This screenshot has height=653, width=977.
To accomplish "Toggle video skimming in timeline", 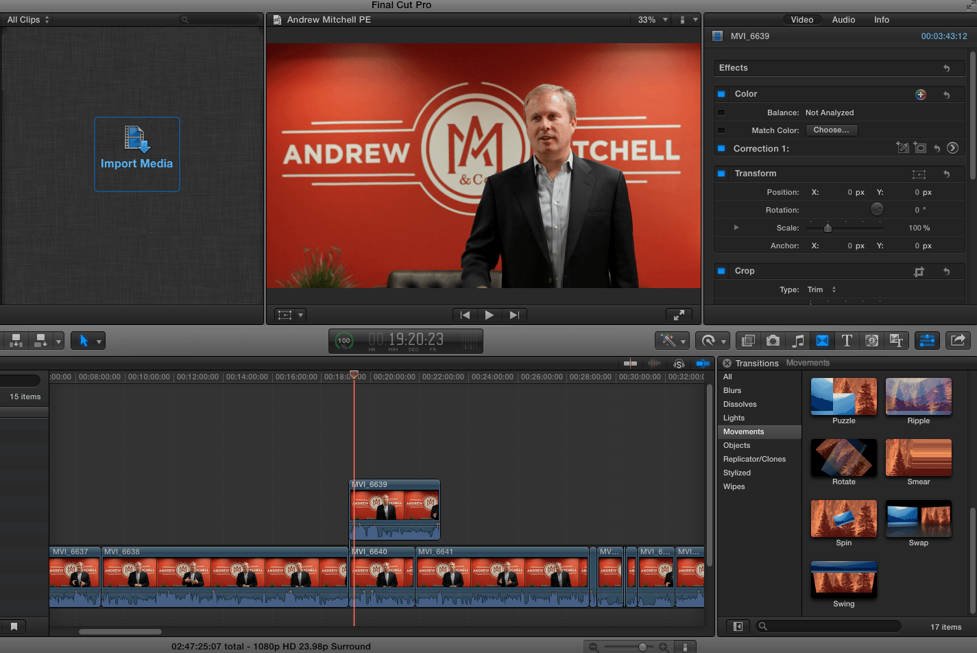I will coord(631,364).
